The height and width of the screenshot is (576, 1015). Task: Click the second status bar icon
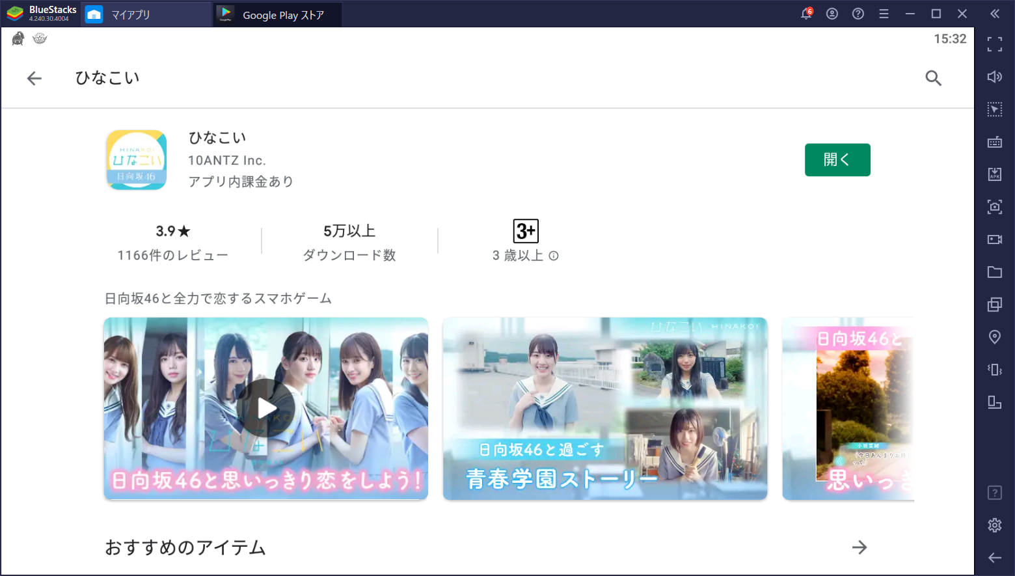pyautogui.click(x=40, y=39)
